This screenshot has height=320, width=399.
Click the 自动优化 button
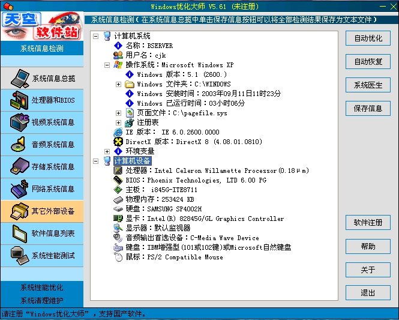368,38
